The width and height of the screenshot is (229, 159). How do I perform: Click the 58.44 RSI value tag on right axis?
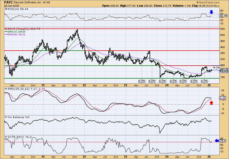point(223,16)
